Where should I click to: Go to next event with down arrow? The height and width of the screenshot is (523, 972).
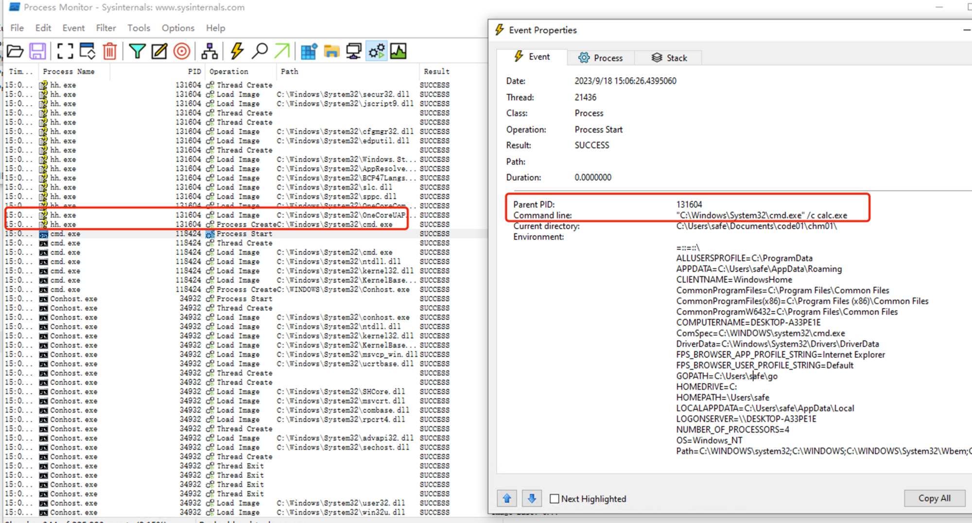532,498
